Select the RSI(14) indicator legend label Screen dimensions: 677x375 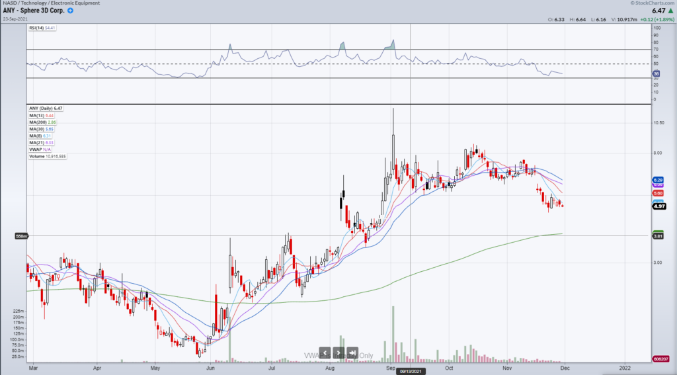(x=39, y=28)
